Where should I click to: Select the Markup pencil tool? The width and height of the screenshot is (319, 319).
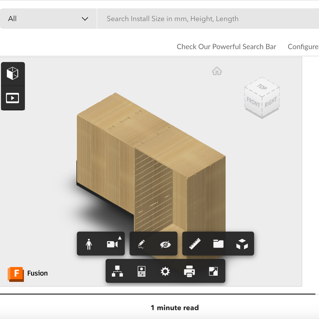[141, 244]
